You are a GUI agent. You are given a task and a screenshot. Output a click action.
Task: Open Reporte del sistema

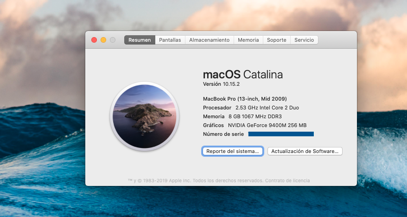233,151
